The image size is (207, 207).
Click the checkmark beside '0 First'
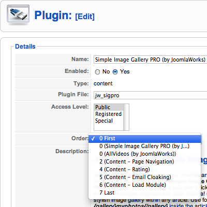coord(93,139)
